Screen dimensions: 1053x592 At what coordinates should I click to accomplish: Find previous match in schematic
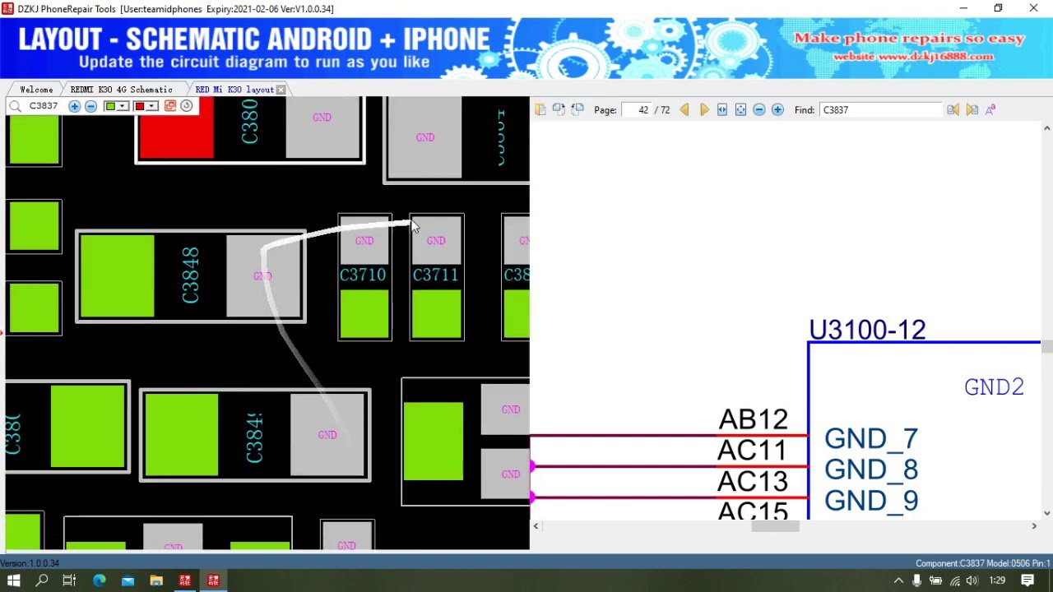[x=953, y=109]
